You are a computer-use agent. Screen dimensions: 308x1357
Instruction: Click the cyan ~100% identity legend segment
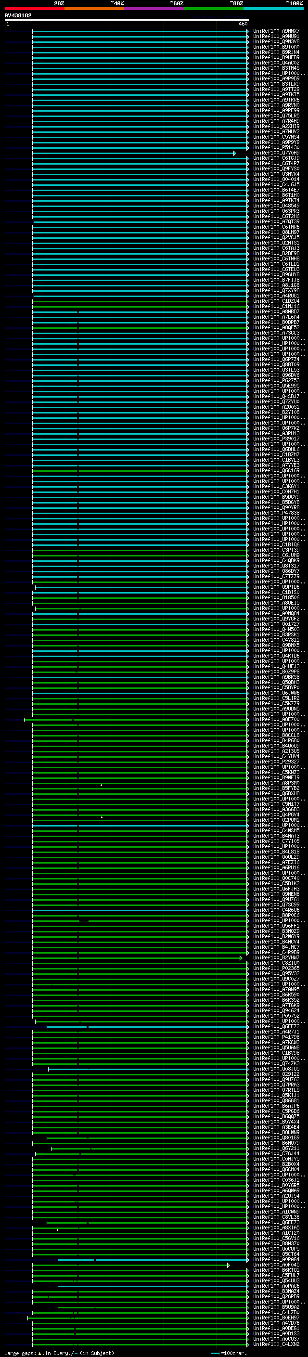click(x=273, y=9)
